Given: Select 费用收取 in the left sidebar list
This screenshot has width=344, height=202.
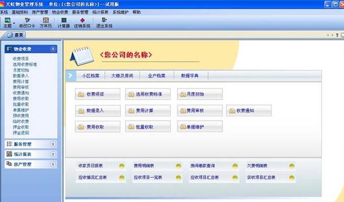Looking at the screenshot, I should 21,99.
